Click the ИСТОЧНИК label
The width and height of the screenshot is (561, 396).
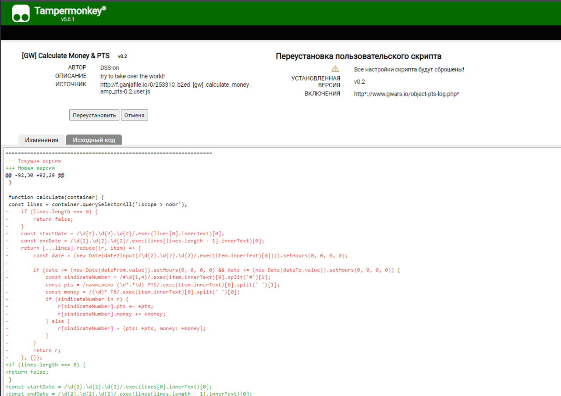[71, 85]
